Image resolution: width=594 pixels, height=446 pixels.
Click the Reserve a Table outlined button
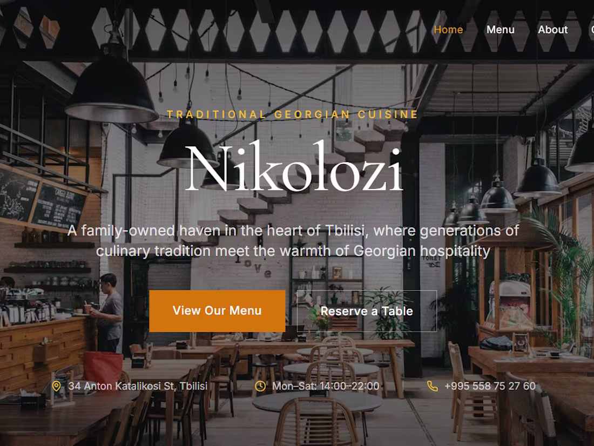(367, 311)
